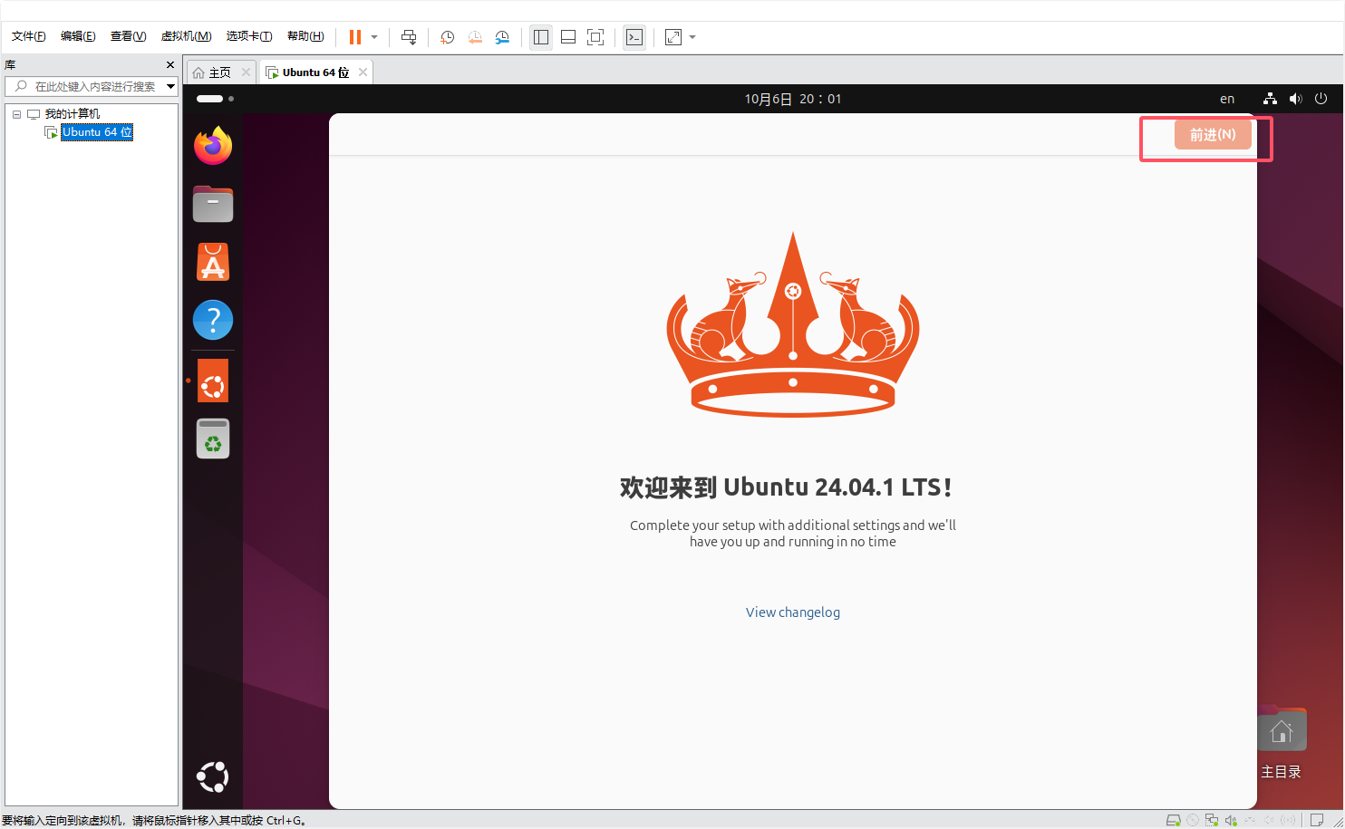The image size is (1345, 829).
Task: Open the 主目录 desktop folder
Action: (1282, 743)
